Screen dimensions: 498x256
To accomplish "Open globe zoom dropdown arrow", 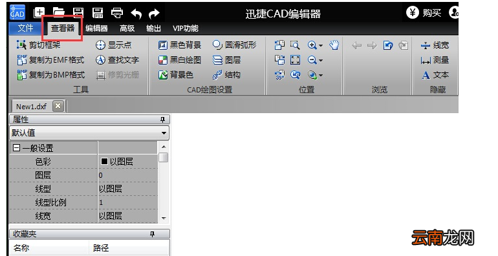I will [x=321, y=75].
